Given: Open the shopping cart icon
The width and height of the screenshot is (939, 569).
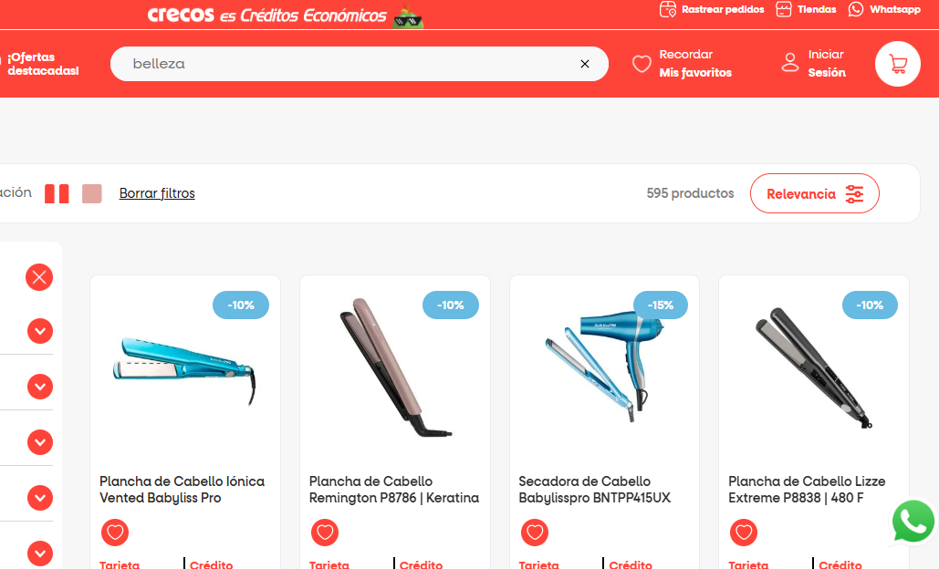Looking at the screenshot, I should [897, 64].
